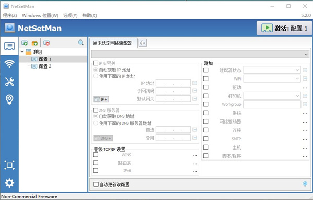Tick the IPv6 checkbox

[x=95, y=170]
